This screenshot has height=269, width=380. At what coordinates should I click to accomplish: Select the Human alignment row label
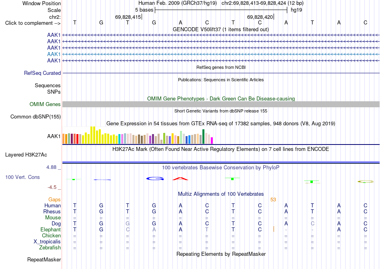52,205
